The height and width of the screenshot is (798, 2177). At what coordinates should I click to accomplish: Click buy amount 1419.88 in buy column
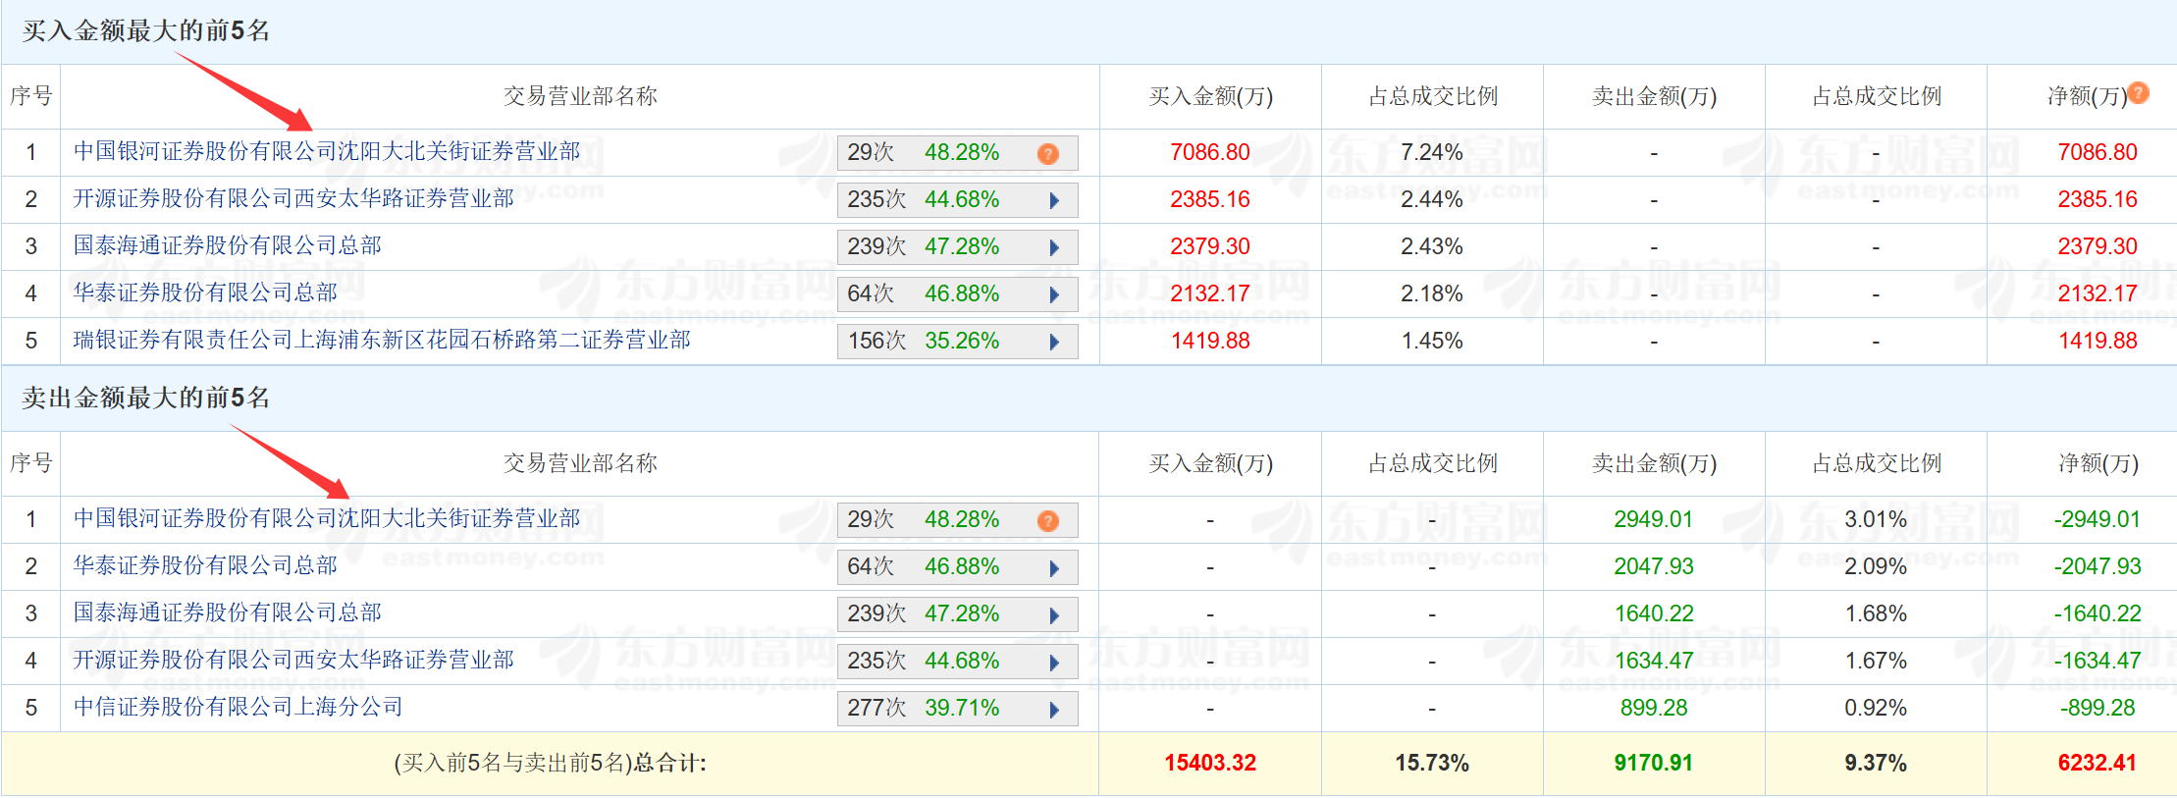click(x=1210, y=341)
